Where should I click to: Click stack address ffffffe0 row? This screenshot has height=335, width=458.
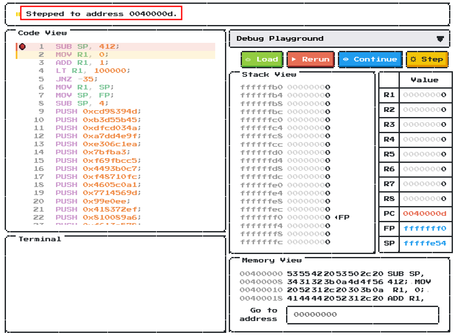pyautogui.click(x=285, y=185)
